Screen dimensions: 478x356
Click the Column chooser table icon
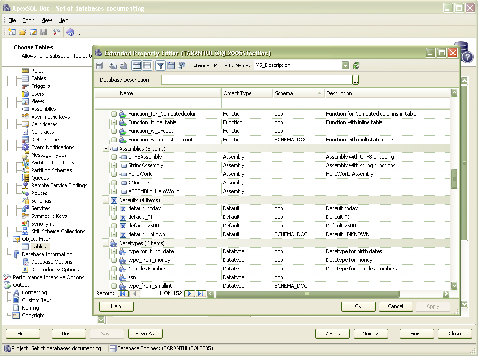coord(171,65)
